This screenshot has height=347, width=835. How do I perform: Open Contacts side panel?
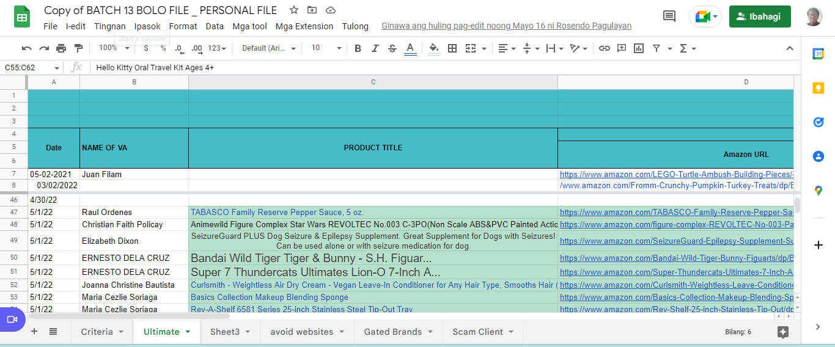coord(818,156)
